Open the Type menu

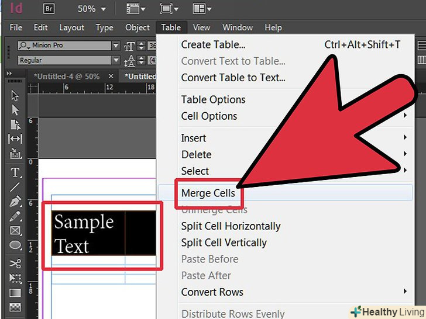(105, 27)
